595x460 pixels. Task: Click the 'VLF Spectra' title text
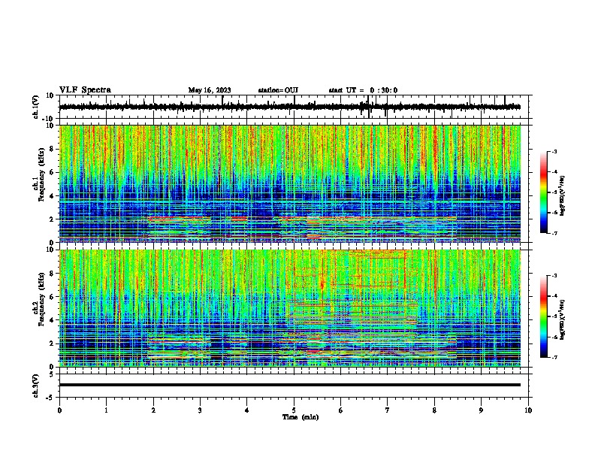[85, 89]
